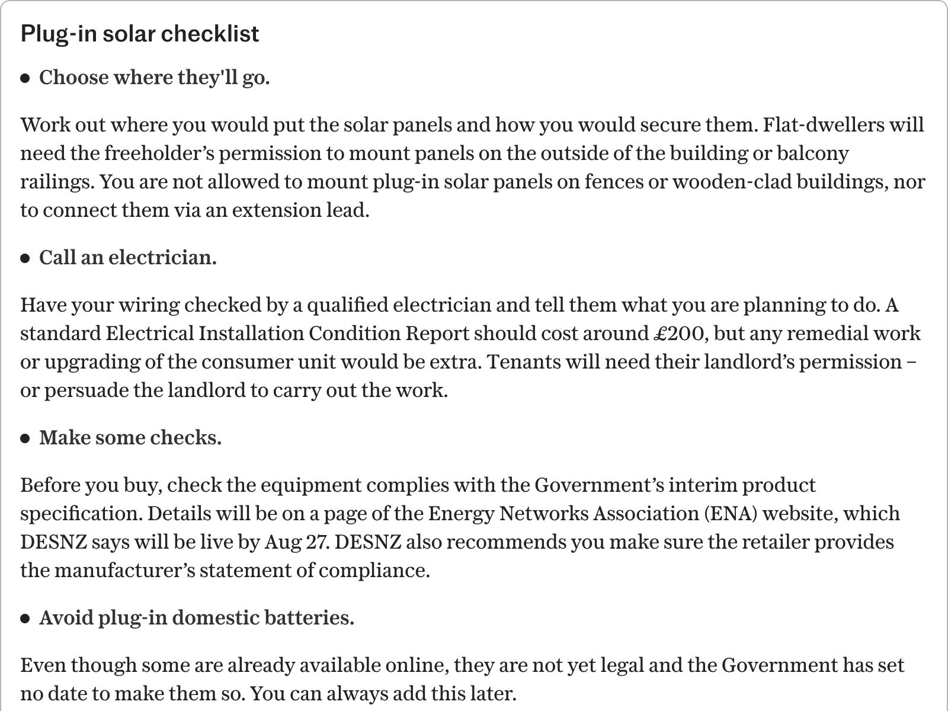The image size is (948, 711).
Task: Select the "Choose where they'll go." subheading
Action: pos(155,78)
